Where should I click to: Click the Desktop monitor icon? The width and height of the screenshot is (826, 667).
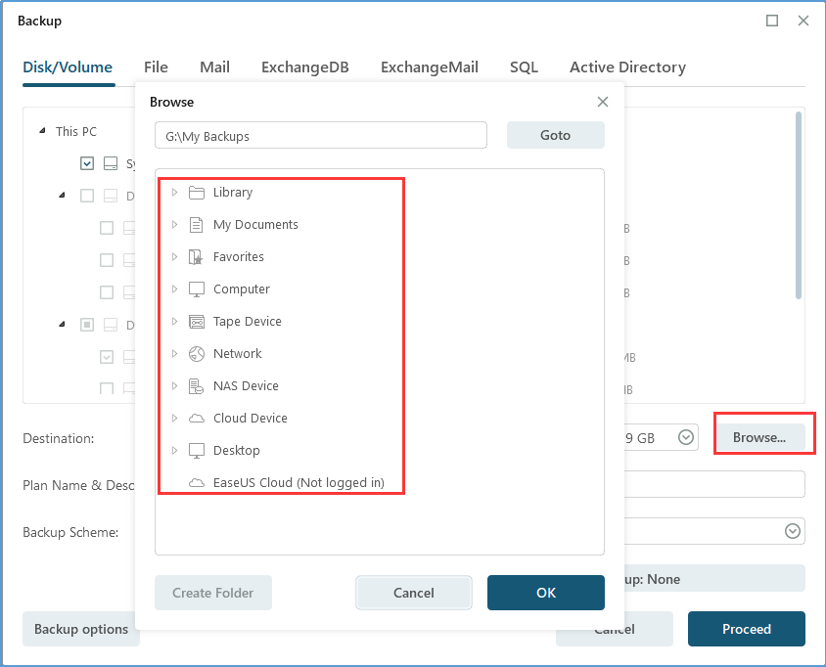tap(197, 451)
